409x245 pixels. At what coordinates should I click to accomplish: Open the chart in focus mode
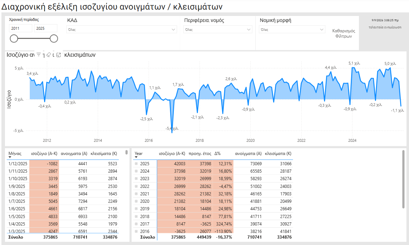point(59,55)
